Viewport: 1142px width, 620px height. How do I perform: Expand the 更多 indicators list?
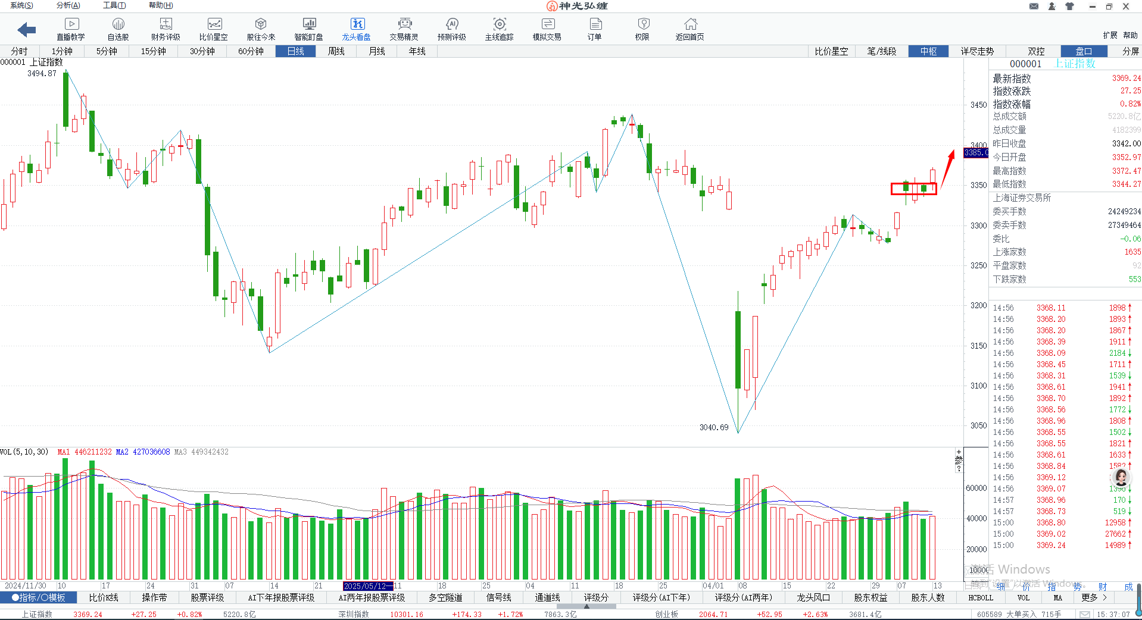pyautogui.click(x=1094, y=597)
